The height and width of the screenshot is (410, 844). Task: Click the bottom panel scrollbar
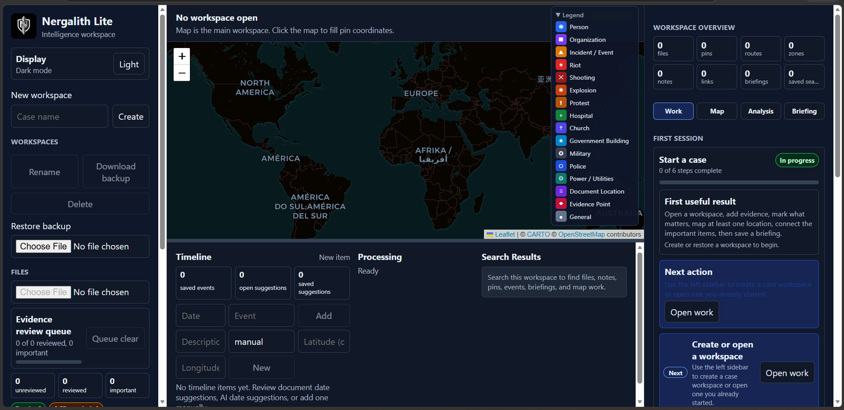640,318
